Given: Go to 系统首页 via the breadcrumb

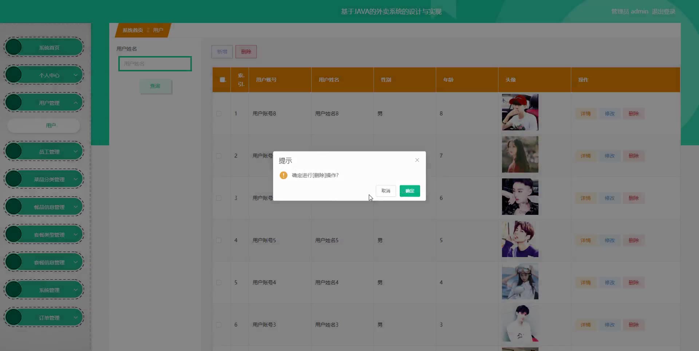Looking at the screenshot, I should 133,30.
